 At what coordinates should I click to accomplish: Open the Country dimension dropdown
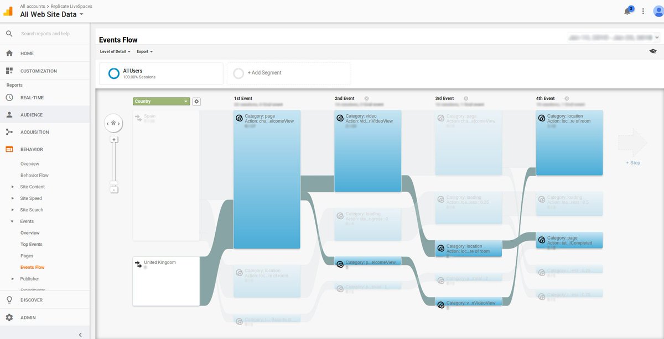[x=160, y=101]
